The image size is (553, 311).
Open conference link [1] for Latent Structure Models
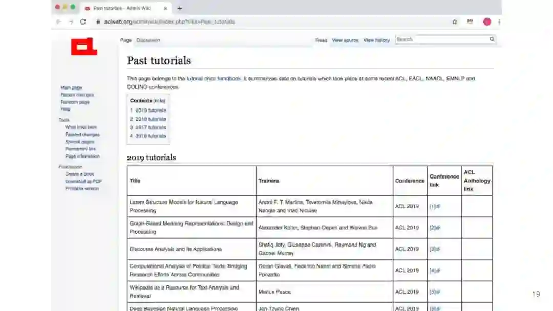click(435, 206)
